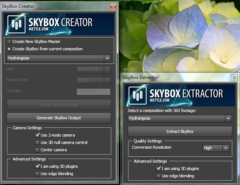This screenshot has height=185, width=240.
Task: Click Generate SkyBox Output button
Action: coord(59,118)
